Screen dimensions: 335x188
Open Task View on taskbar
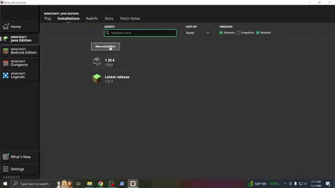(x=78, y=184)
